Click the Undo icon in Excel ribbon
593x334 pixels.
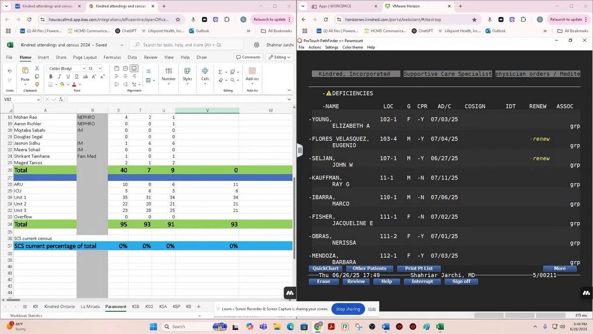(10, 71)
